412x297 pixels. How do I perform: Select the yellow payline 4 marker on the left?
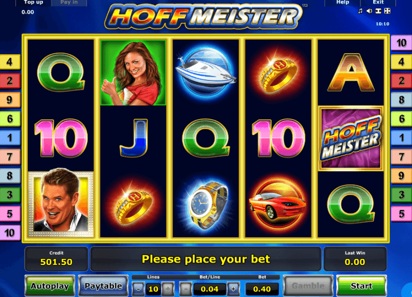tap(10, 62)
